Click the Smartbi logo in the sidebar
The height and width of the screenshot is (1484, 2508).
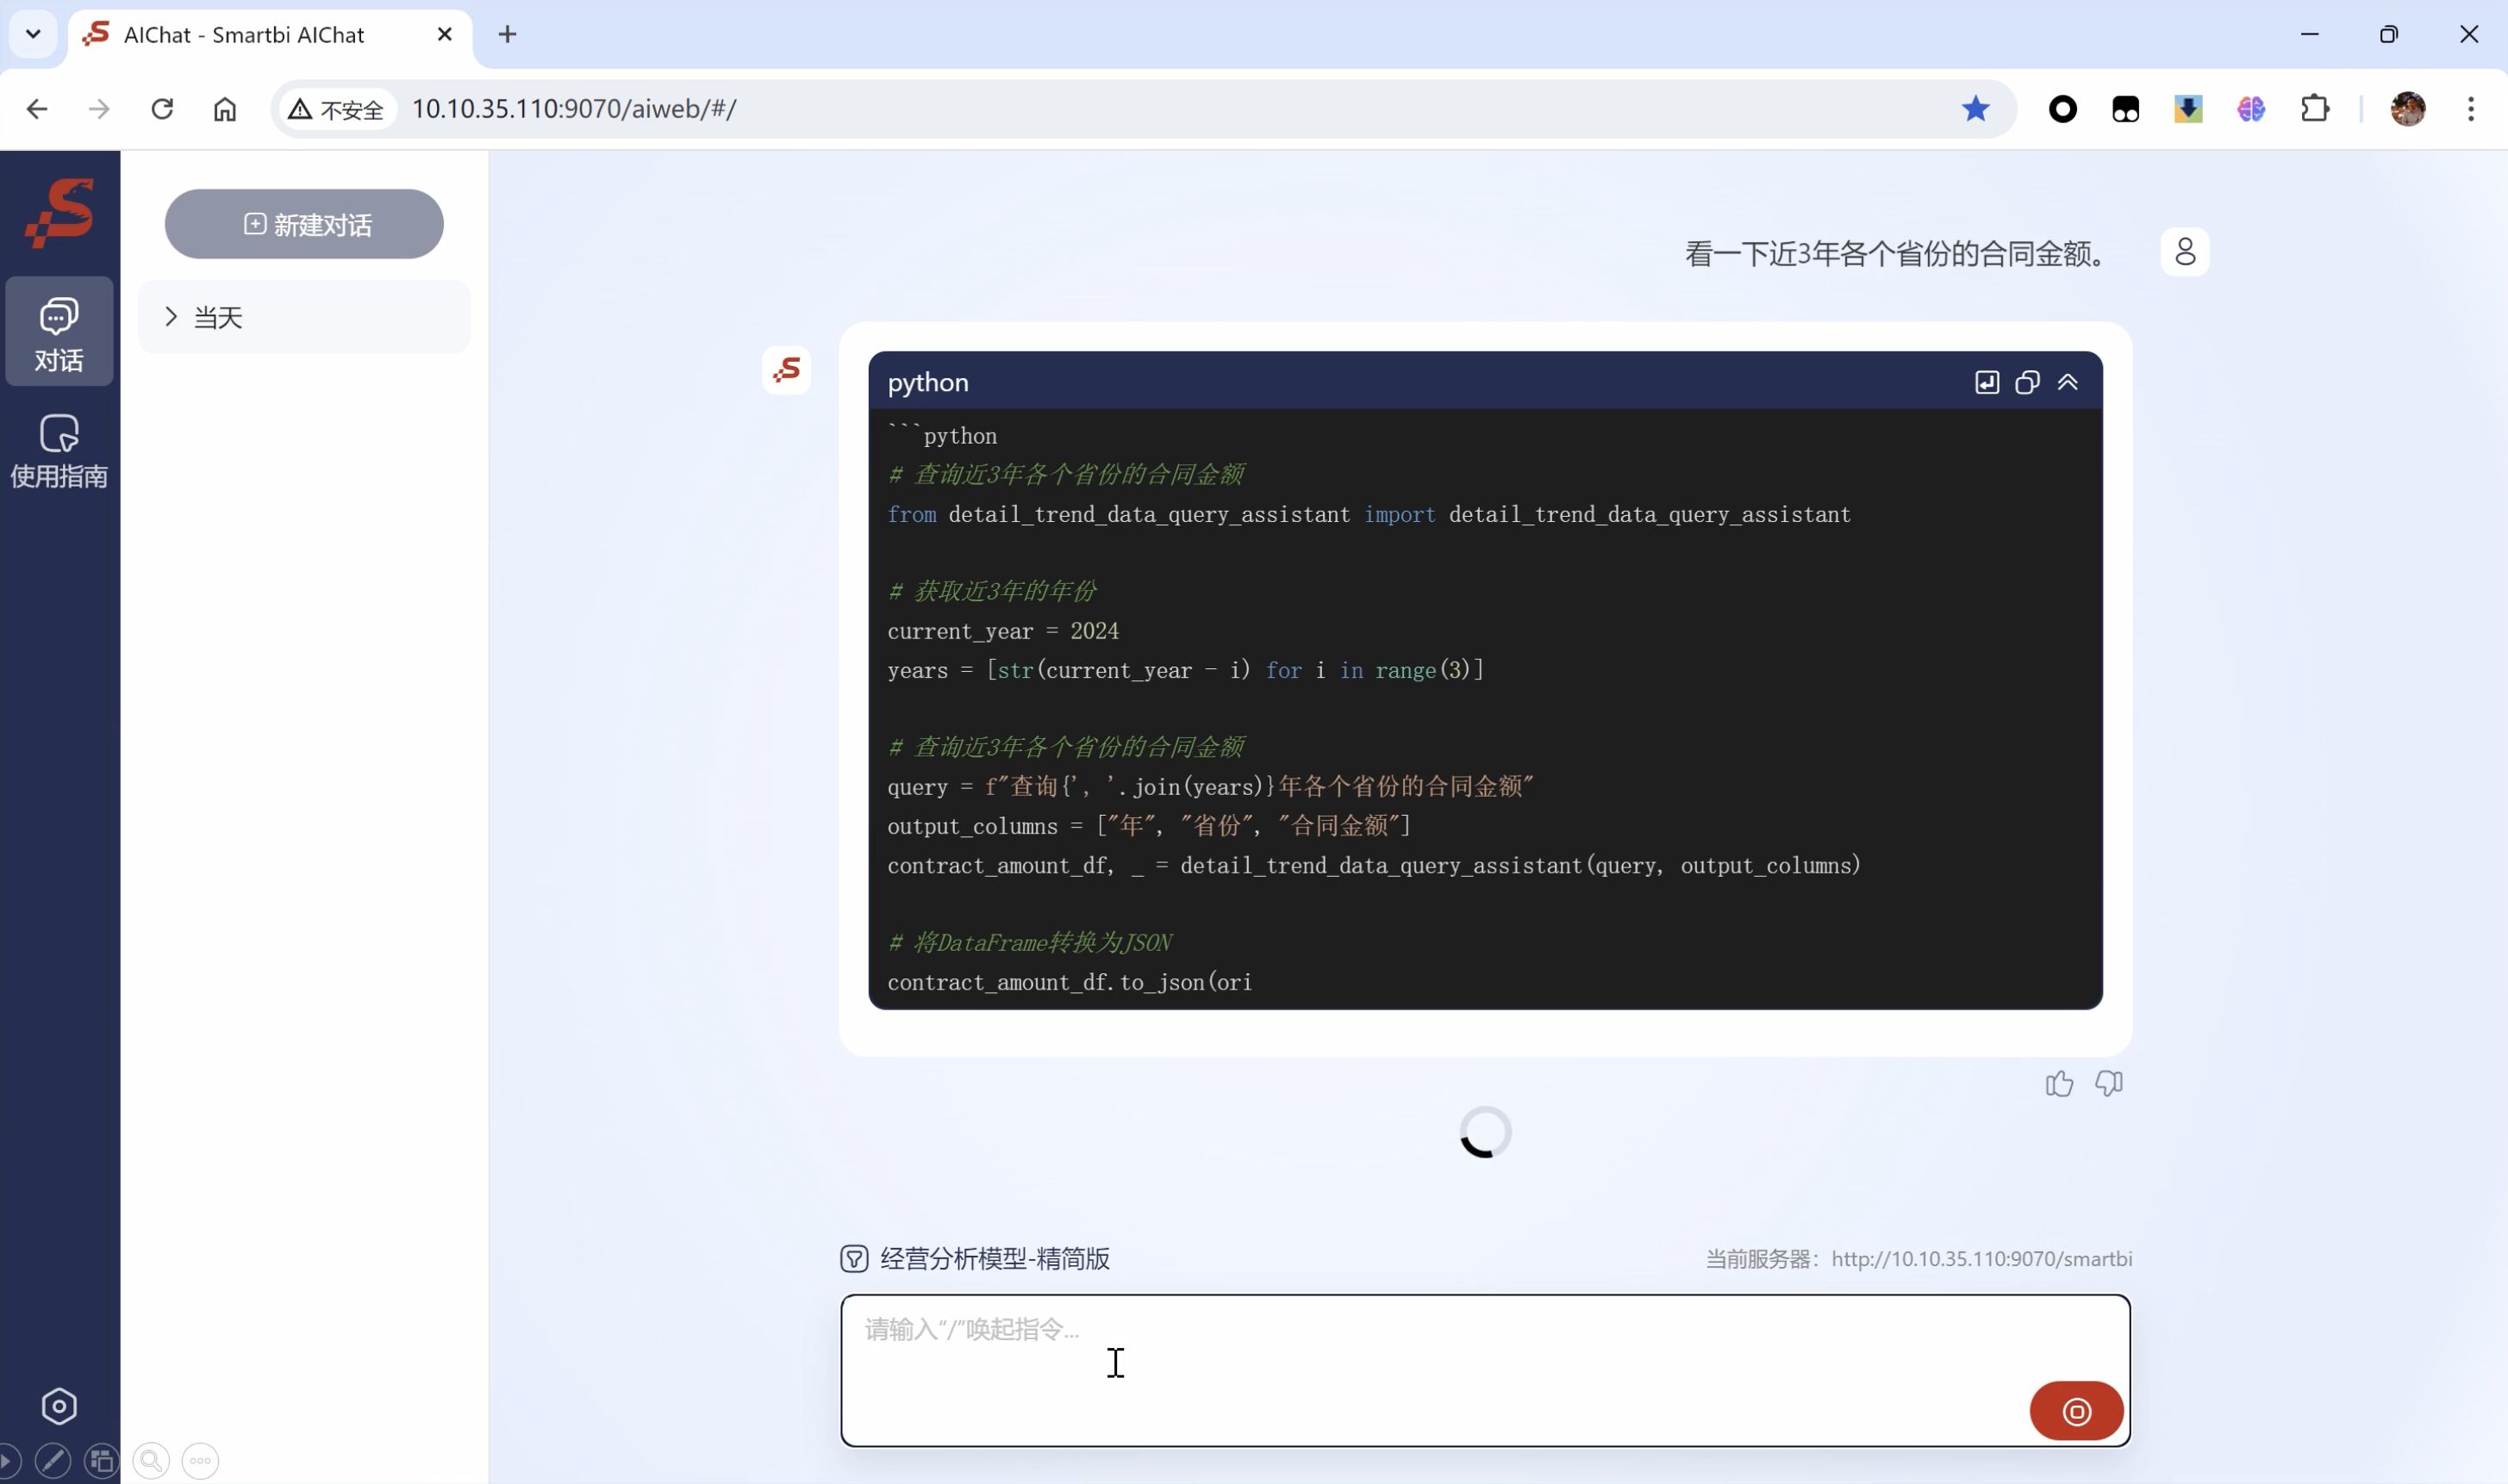coord(60,212)
